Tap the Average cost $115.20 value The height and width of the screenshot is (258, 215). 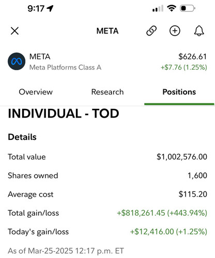coord(193,194)
